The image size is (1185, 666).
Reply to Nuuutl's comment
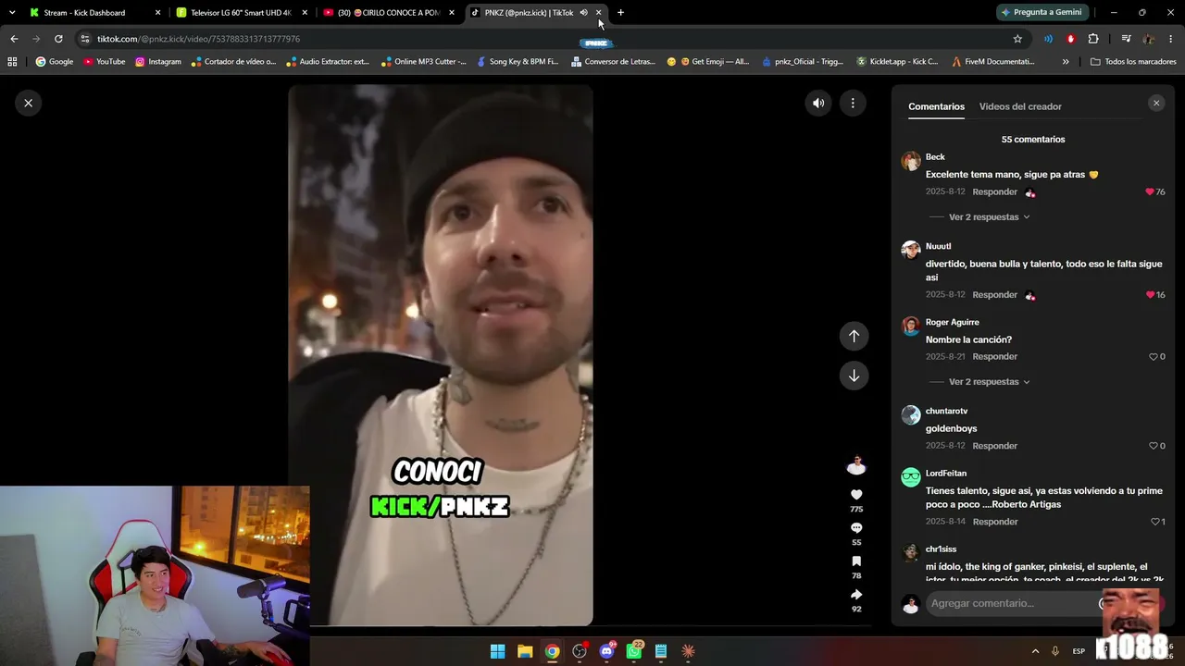[x=995, y=295]
